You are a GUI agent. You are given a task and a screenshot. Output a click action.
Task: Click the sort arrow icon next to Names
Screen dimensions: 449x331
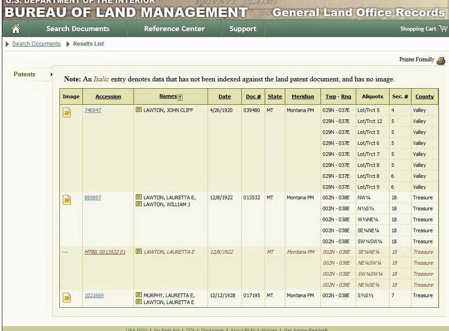(x=180, y=97)
